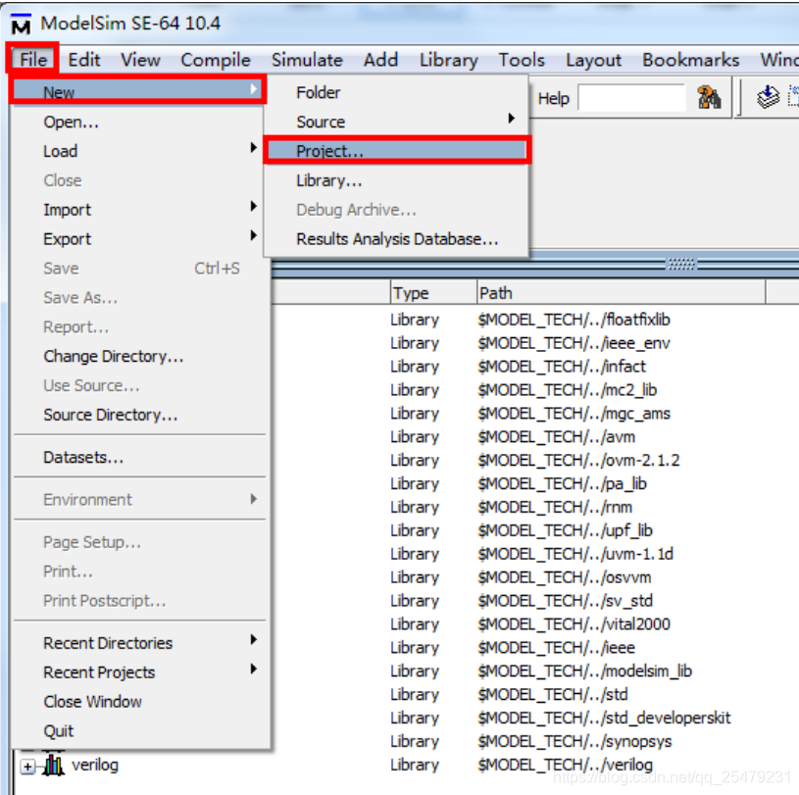This screenshot has width=799, height=795.
Task: Click Folder in the New submenu
Action: coord(321,92)
